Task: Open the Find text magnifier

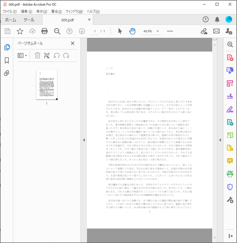Action: pyautogui.click(x=57, y=31)
